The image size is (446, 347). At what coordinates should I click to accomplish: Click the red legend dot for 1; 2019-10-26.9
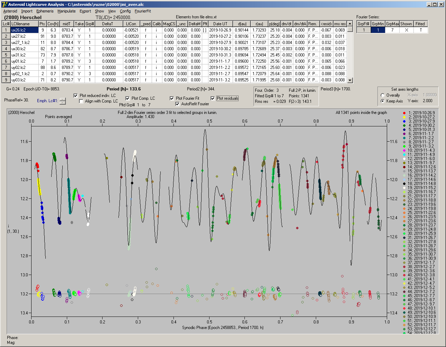coord(404,113)
